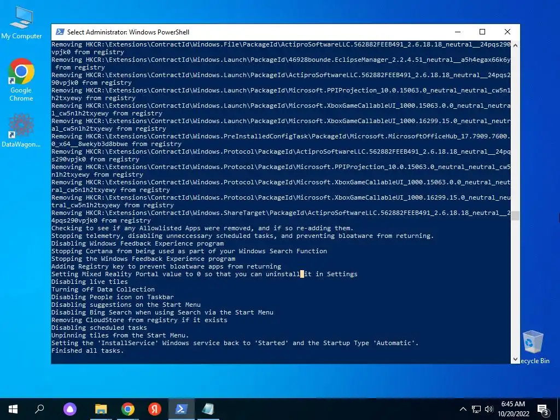
Task: Minimize the PowerShell window
Action: pyautogui.click(x=458, y=32)
